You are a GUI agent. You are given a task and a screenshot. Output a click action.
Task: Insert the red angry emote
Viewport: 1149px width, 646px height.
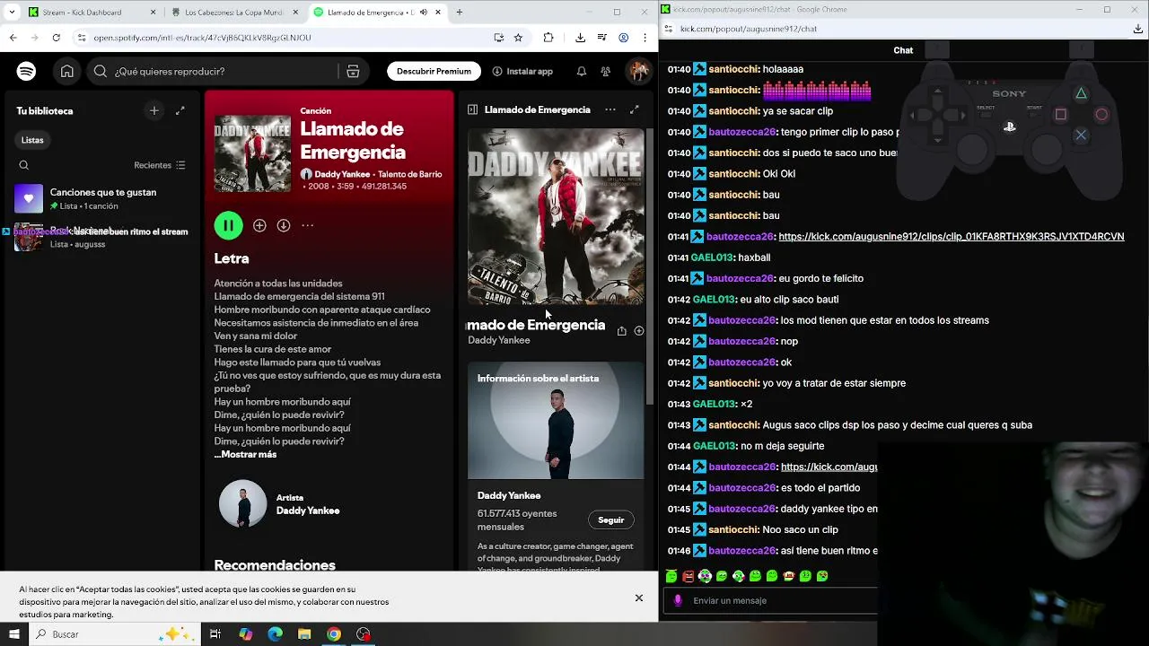click(x=689, y=576)
